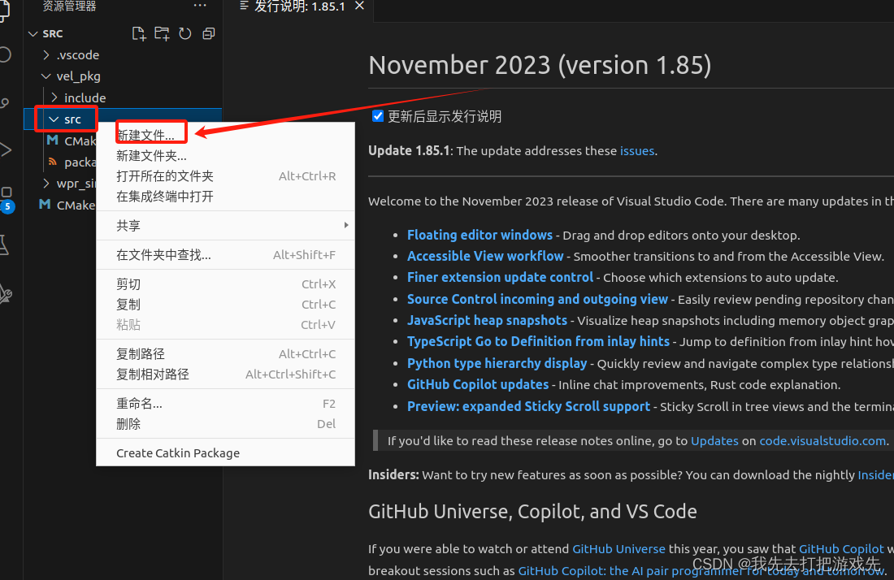The image size is (894, 580).
Task: Collapse the vel_pkg folder
Action: coord(46,76)
